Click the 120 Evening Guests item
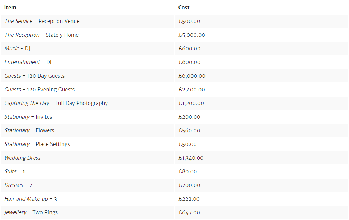 [x=40, y=90]
